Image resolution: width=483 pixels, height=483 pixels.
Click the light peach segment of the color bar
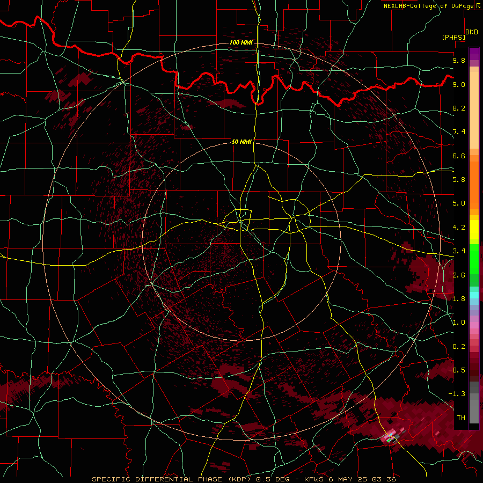point(474,110)
